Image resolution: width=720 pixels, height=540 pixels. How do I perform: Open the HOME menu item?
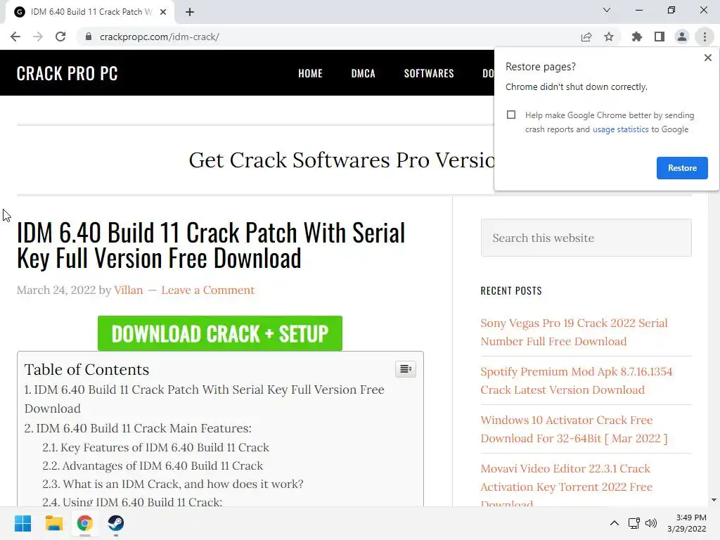click(310, 73)
